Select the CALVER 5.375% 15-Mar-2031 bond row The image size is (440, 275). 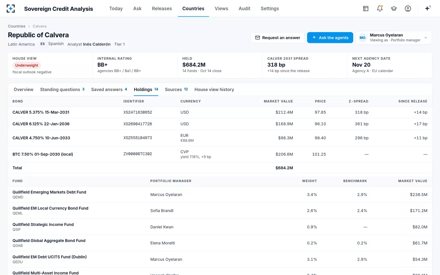220,112
